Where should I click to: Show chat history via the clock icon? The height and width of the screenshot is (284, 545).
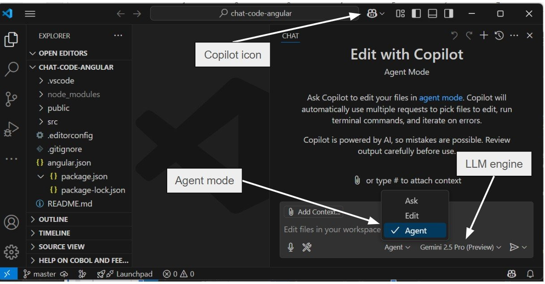[499, 35]
